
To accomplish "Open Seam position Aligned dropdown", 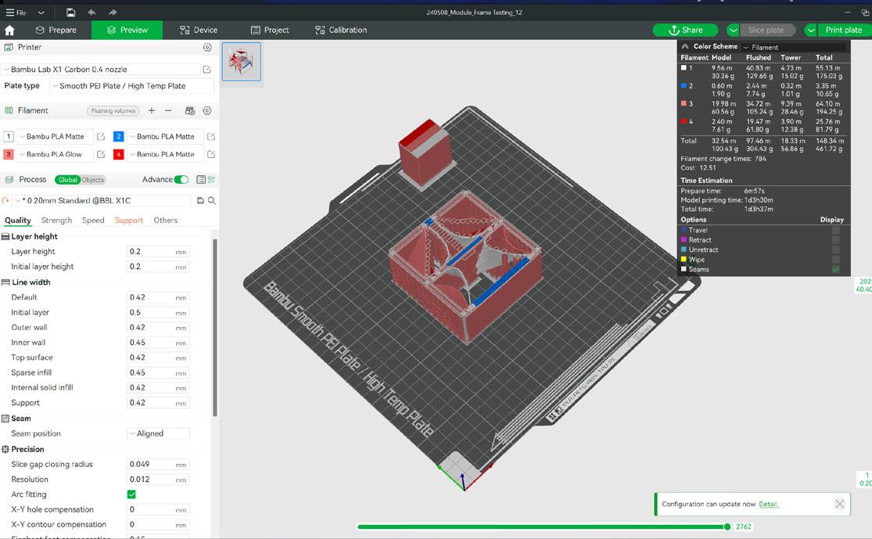I will tap(159, 433).
